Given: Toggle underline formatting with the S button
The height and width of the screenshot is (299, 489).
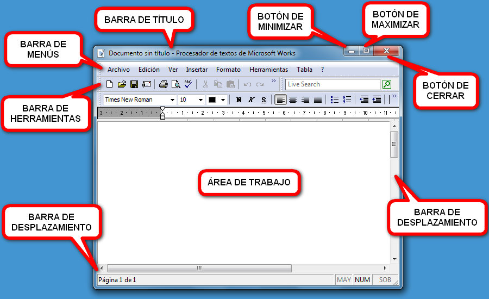Looking at the screenshot, I should pos(264,100).
